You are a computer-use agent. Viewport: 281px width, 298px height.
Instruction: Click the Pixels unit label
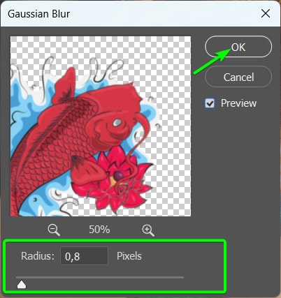pyautogui.click(x=129, y=256)
